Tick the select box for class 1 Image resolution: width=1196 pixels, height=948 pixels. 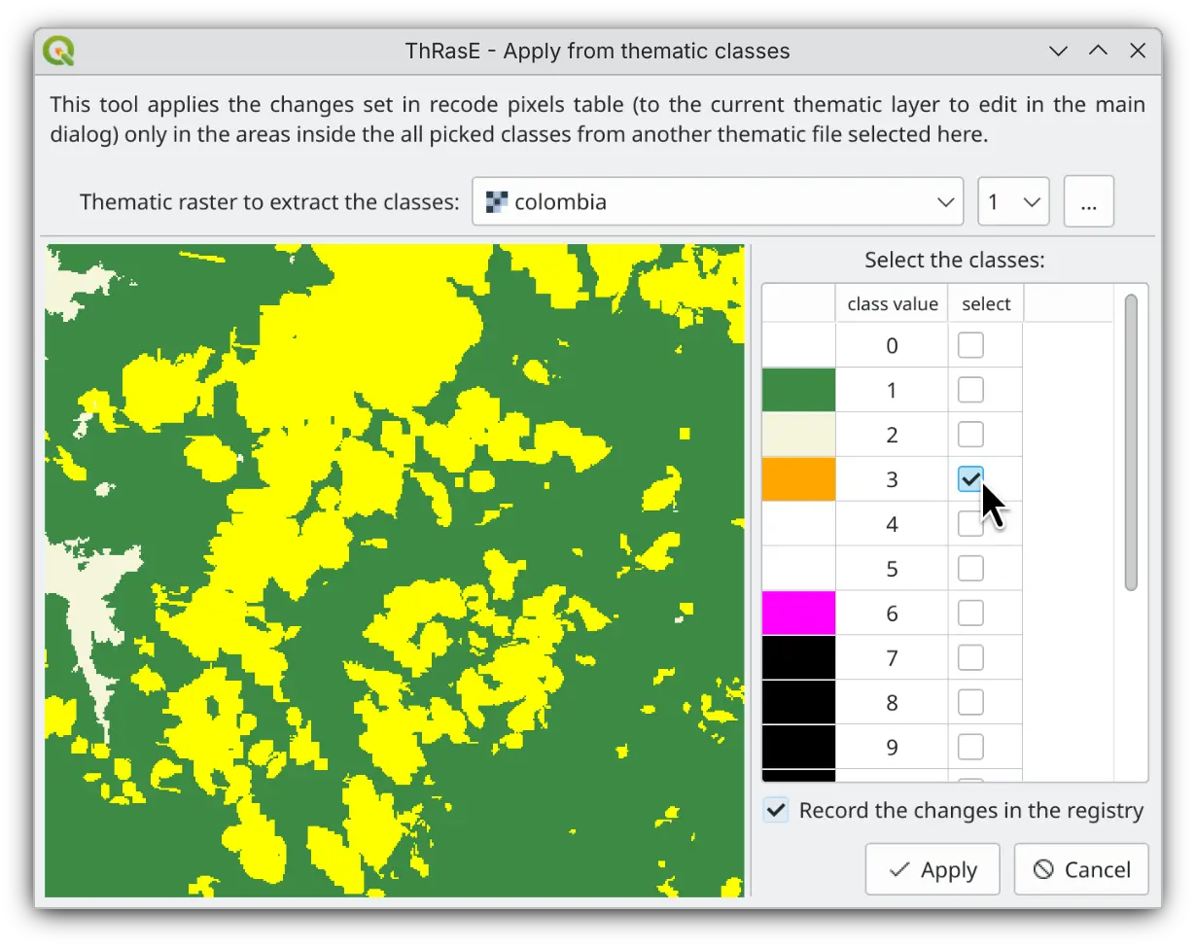pos(970,390)
